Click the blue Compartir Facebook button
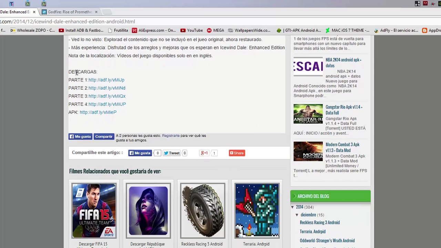Image resolution: width=441 pixels, height=248 pixels. coord(104,137)
